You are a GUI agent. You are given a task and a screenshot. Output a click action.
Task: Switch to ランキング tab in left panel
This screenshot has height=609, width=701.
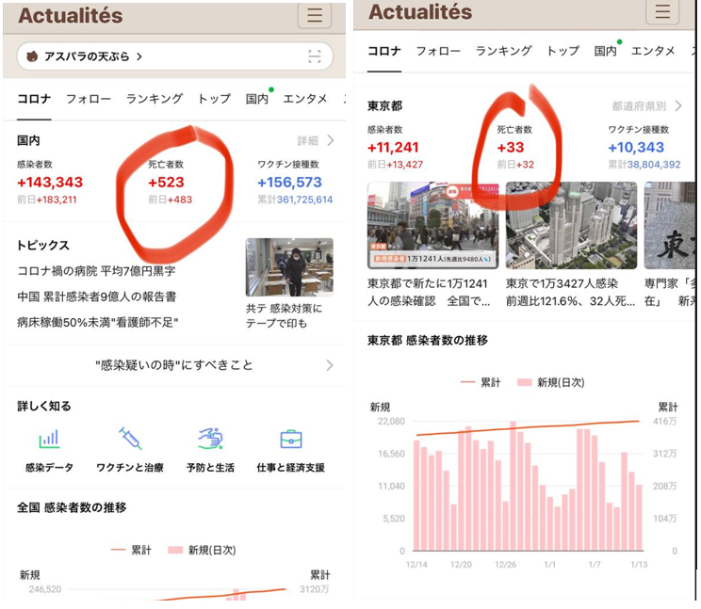[x=155, y=99]
